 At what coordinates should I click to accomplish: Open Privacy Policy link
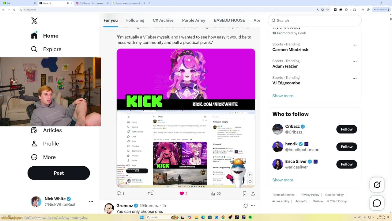coord(310,195)
